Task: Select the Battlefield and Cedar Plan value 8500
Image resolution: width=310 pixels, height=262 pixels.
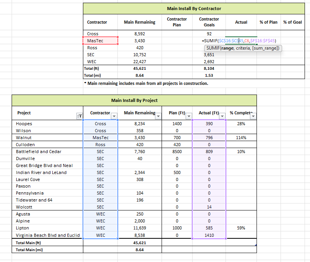Action: tap(177, 152)
